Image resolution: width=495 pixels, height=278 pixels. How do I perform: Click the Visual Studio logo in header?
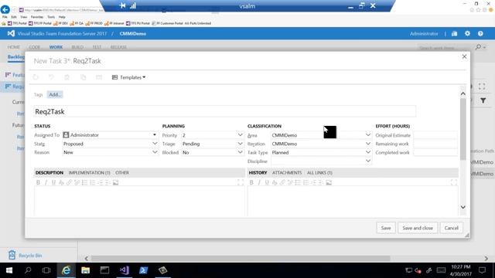(11, 33)
